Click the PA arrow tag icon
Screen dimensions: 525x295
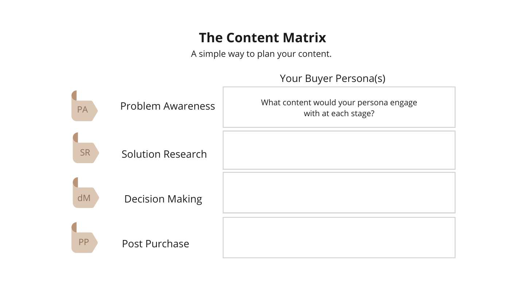pos(84,106)
